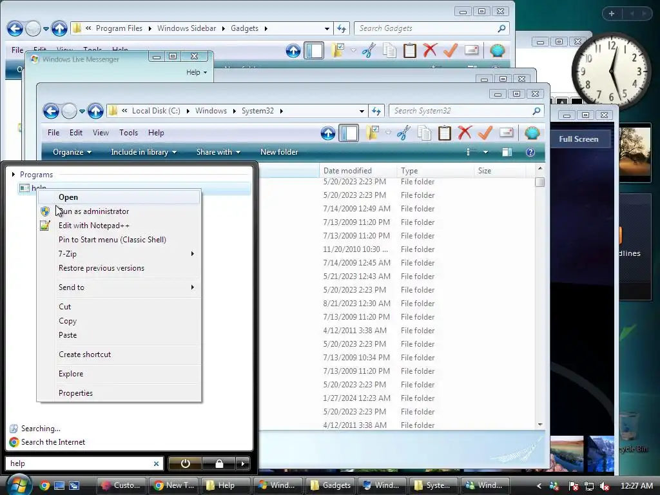Open the folder options icon in System32 toolbar

click(x=373, y=133)
